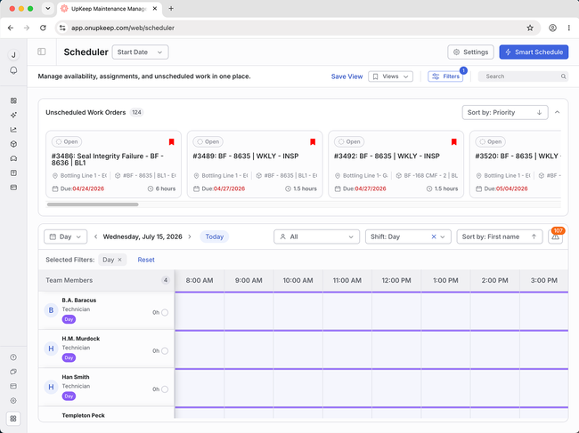The width and height of the screenshot is (579, 433).
Task: Select the UpKeep Maintenance browser tab
Action: tap(109, 9)
